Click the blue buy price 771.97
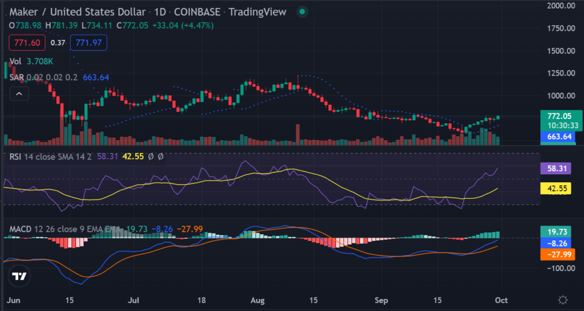Screen dimensions: 584x311 click(88, 43)
